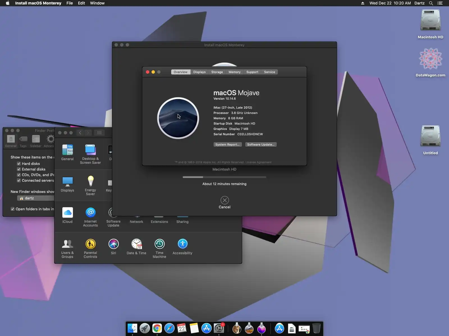Open the Install macOS Monterey app menu
Screen dimensions: 449x336
point(38,3)
